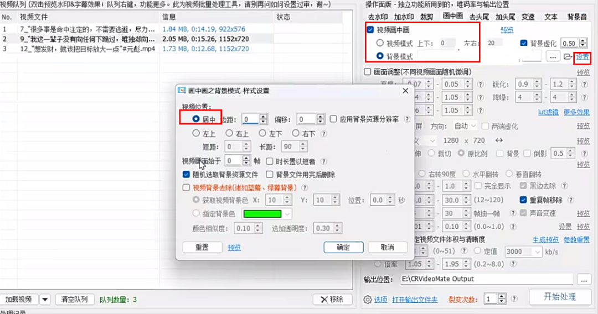598x314 pixels.
Task: Click the 生成预览 link
Action: pos(545,240)
